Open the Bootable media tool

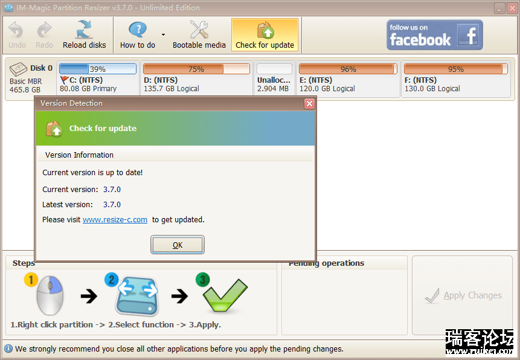pyautogui.click(x=199, y=35)
